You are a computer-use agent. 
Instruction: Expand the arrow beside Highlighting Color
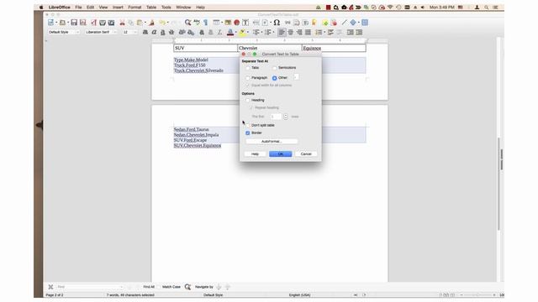248,32
